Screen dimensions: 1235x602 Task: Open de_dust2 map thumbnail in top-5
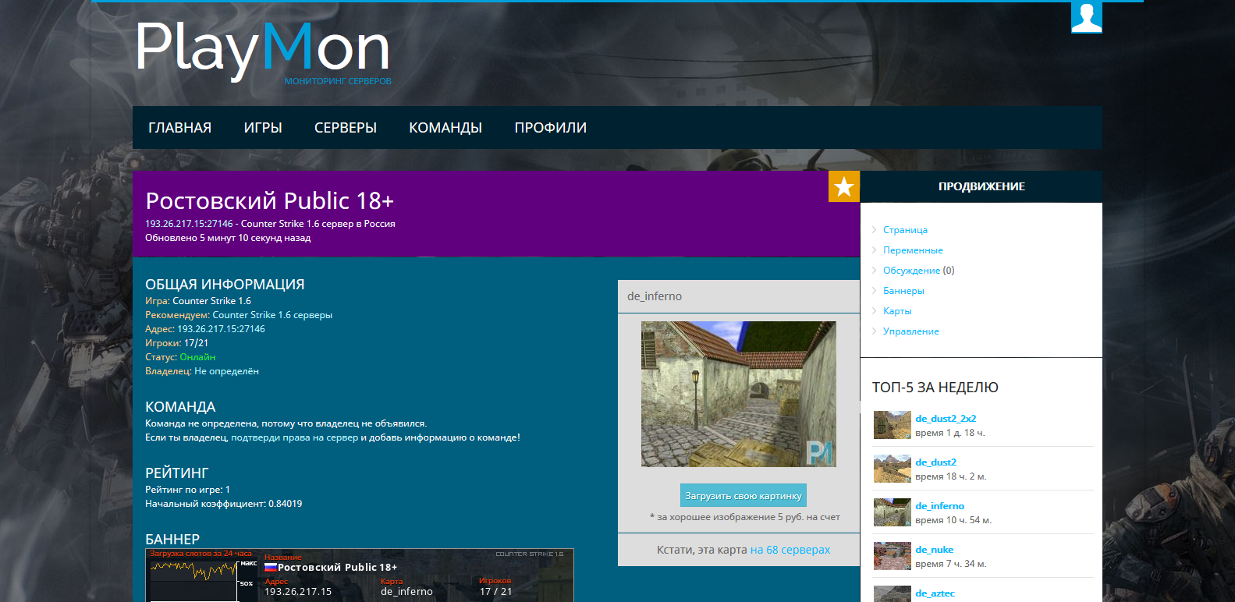(x=892, y=469)
